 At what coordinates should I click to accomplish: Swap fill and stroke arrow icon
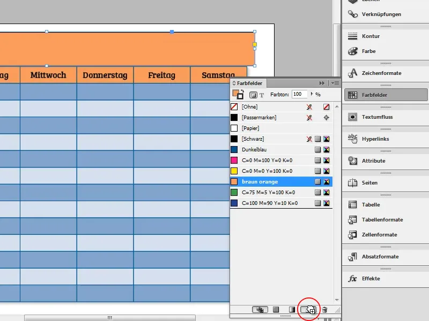point(242,91)
